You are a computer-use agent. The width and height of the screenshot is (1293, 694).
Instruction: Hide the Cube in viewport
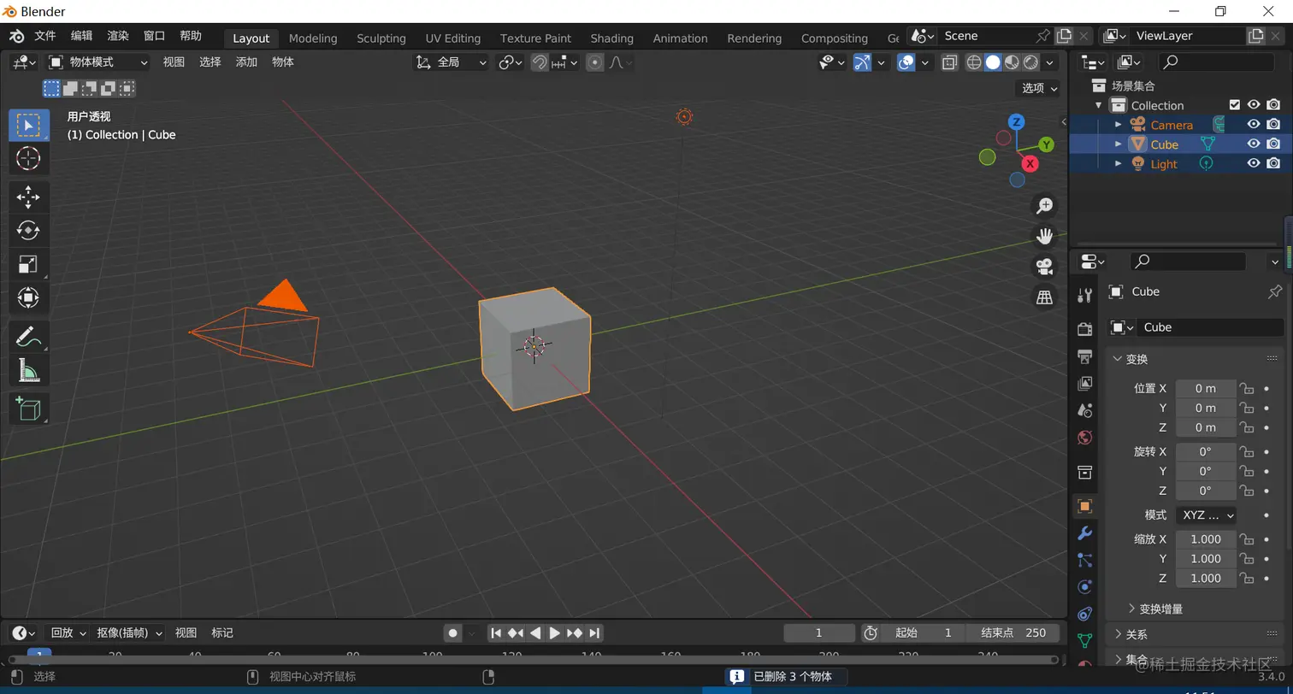(x=1254, y=144)
